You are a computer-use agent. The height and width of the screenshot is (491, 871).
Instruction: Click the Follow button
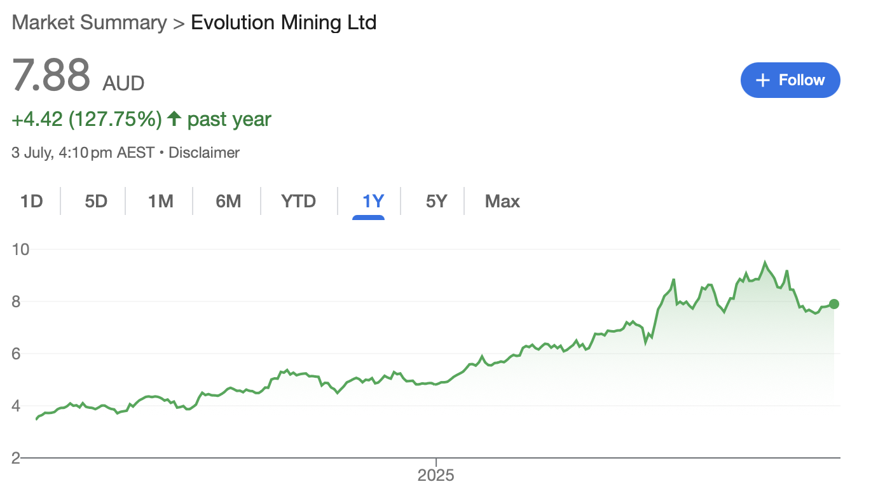[x=790, y=80]
